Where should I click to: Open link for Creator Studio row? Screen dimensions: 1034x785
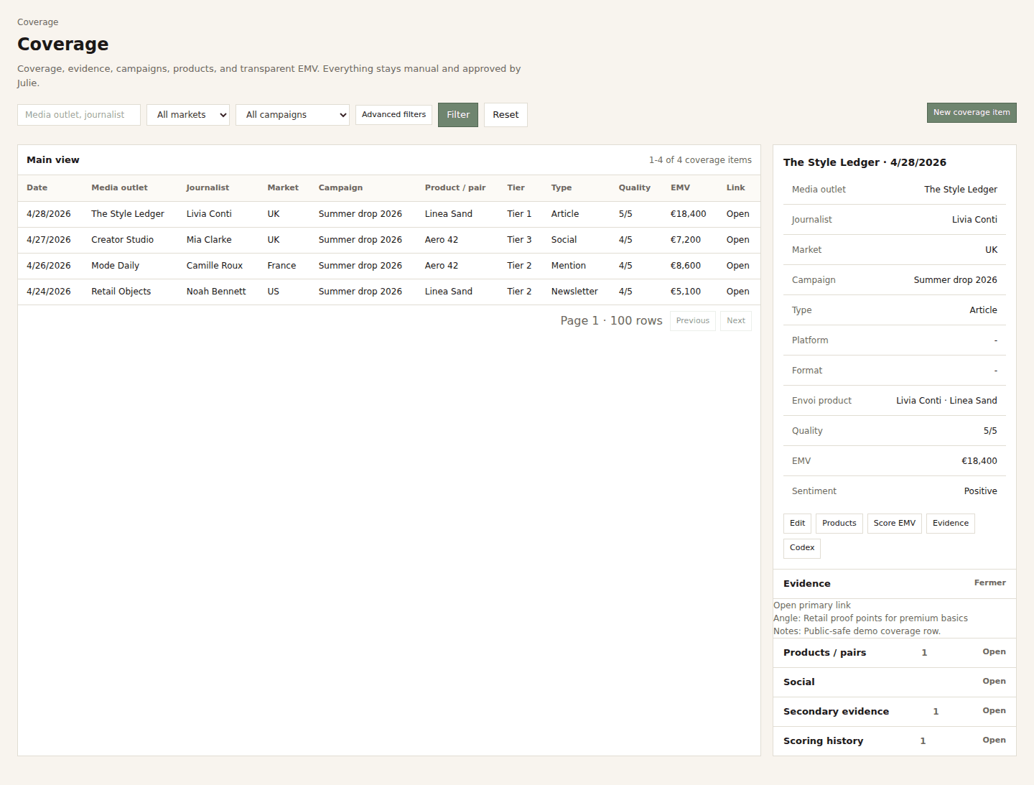737,240
